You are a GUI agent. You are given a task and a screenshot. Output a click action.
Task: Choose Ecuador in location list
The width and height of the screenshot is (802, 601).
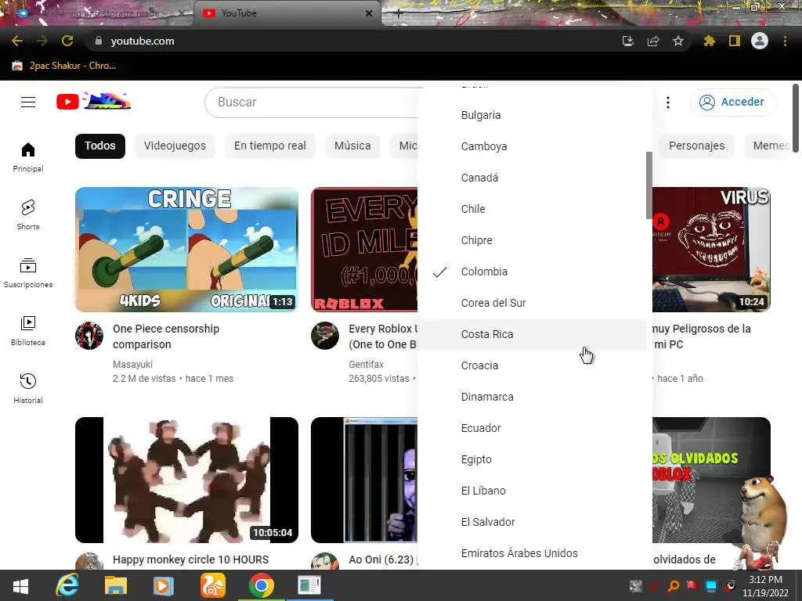(x=532, y=428)
